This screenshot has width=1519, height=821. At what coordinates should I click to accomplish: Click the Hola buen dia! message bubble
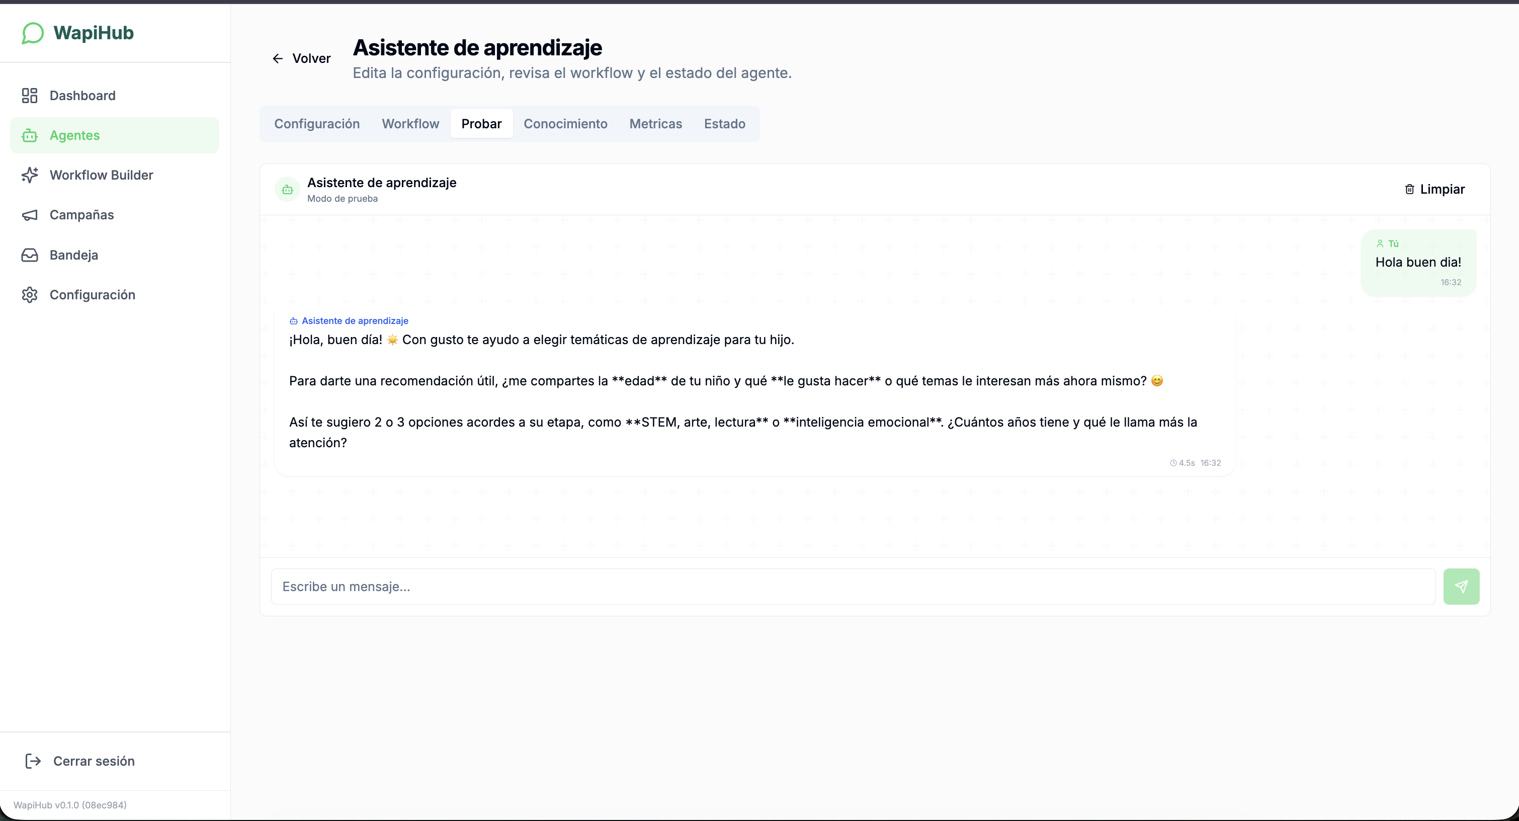click(1418, 263)
